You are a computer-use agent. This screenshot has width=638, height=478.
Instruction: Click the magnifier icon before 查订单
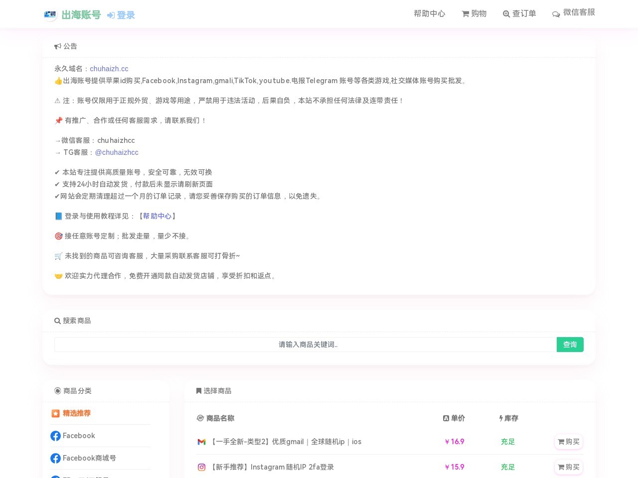[506, 14]
